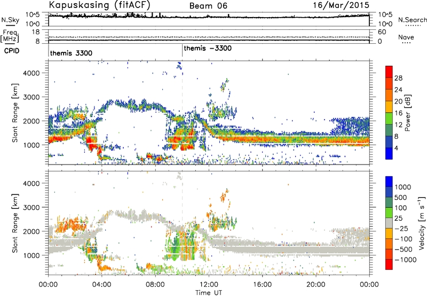The height and width of the screenshot is (296, 427).
Task: Pick the red bottom segment of Velocity color bar
Action: (389, 264)
